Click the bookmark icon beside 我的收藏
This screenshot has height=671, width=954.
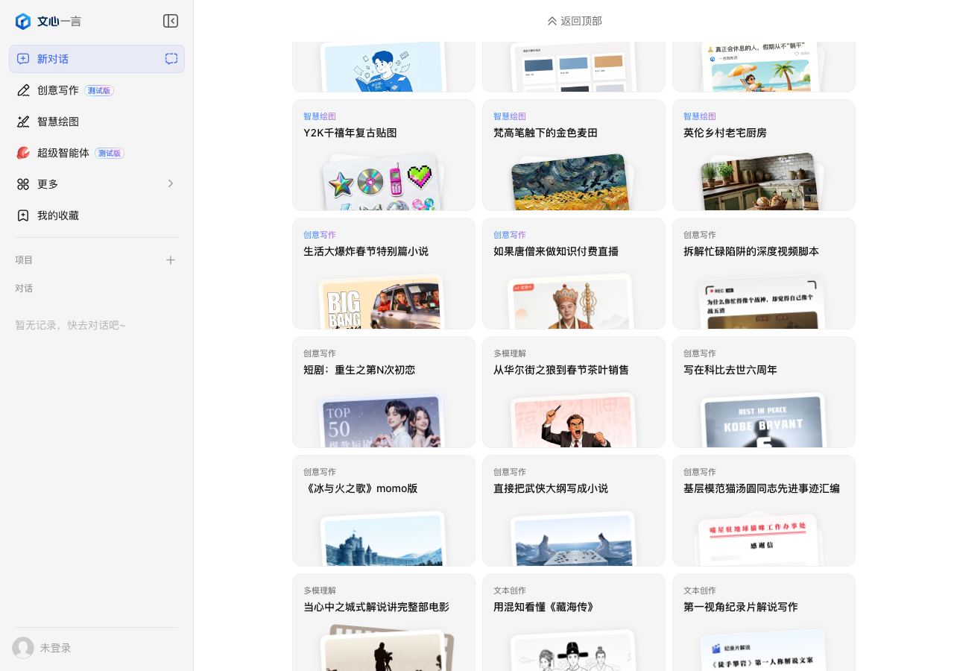click(23, 215)
